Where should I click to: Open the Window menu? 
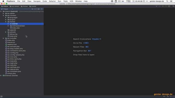[x=78, y=1]
